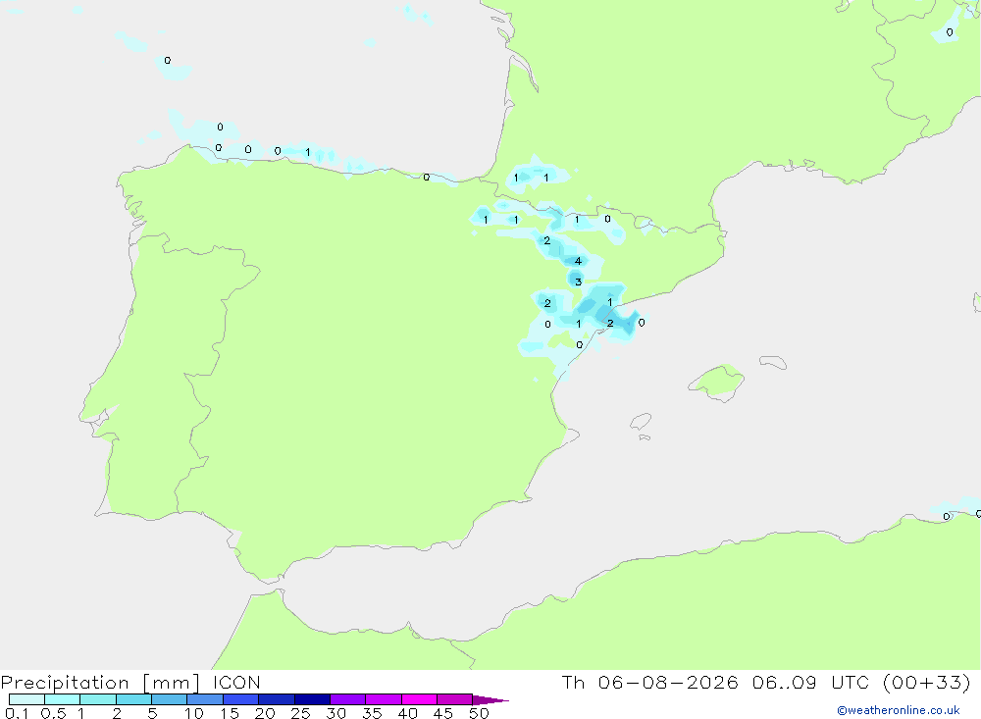Click the ICON model label
The width and height of the screenshot is (981, 719).
pyautogui.click(x=236, y=683)
